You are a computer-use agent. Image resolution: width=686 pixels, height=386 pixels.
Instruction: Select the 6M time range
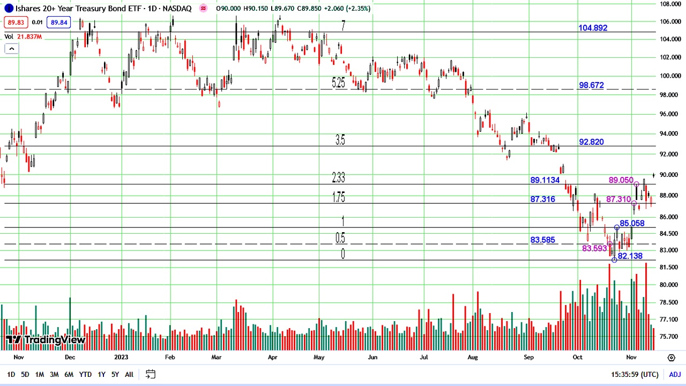(69, 374)
